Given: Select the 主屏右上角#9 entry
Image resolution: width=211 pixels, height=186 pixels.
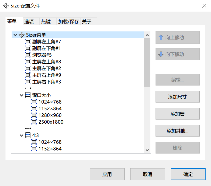Looking at the screenshot, I should [x=47, y=75].
